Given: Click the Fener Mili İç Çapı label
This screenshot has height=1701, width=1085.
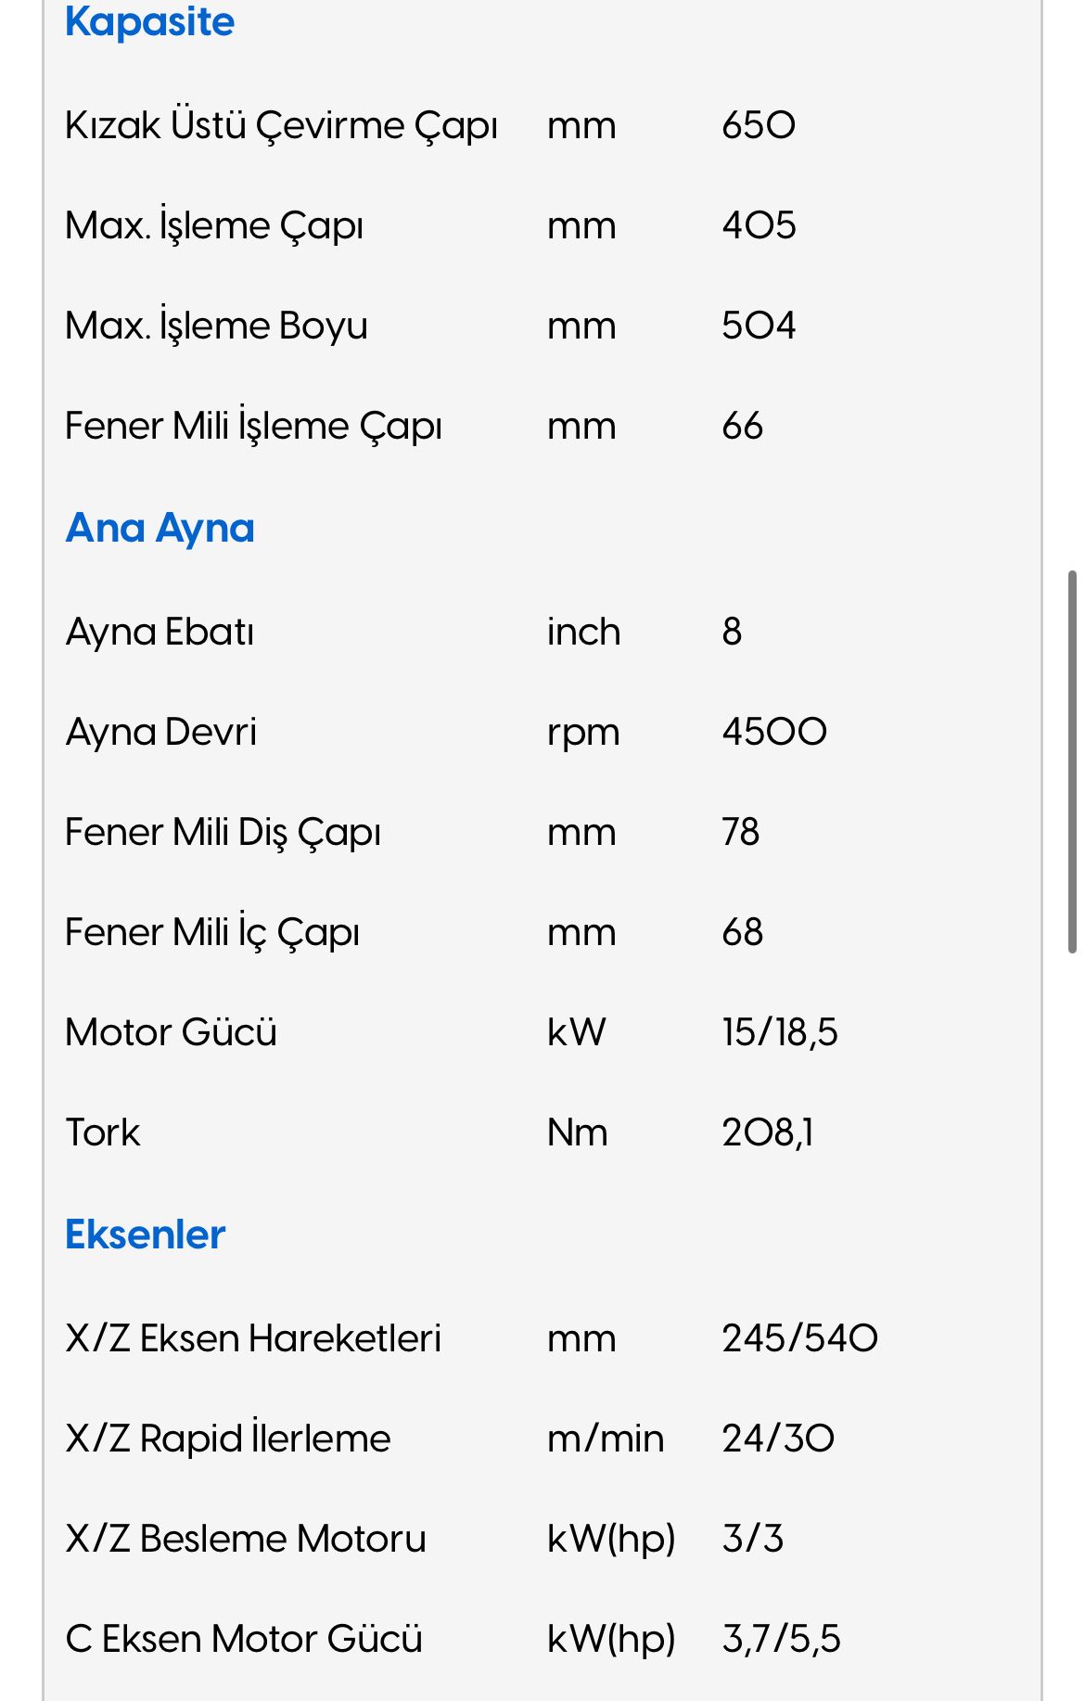Looking at the screenshot, I should coord(211,933).
